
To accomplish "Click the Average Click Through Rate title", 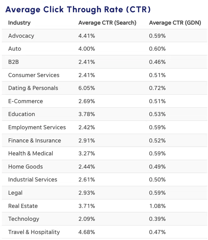I will [78, 9].
